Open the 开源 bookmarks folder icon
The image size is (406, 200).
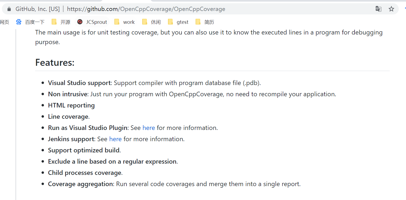(x=54, y=22)
